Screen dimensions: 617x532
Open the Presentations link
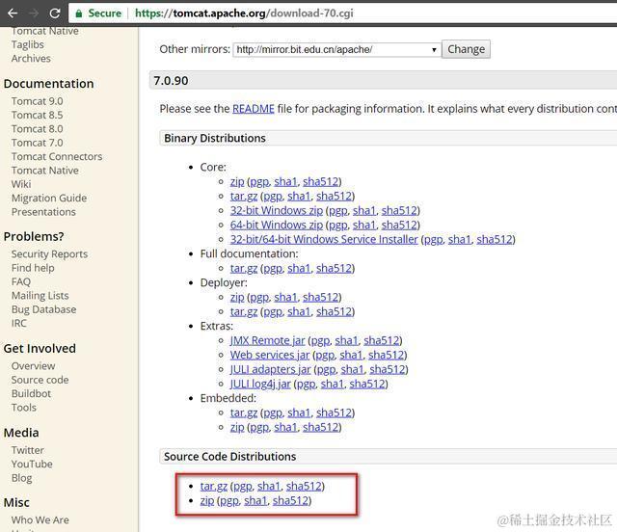43,212
